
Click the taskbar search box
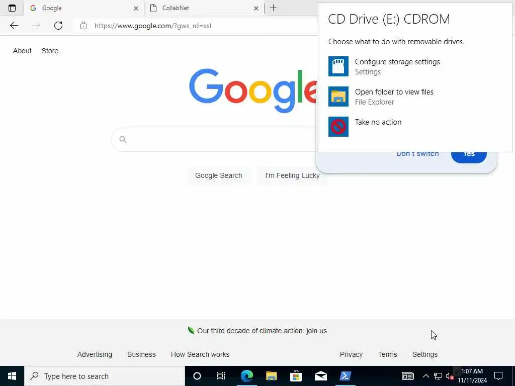point(105,376)
